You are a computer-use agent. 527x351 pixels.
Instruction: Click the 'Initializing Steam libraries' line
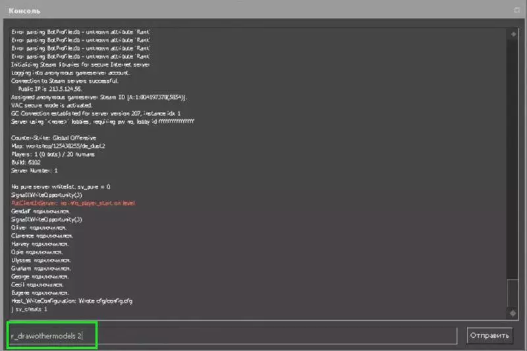tap(80, 65)
